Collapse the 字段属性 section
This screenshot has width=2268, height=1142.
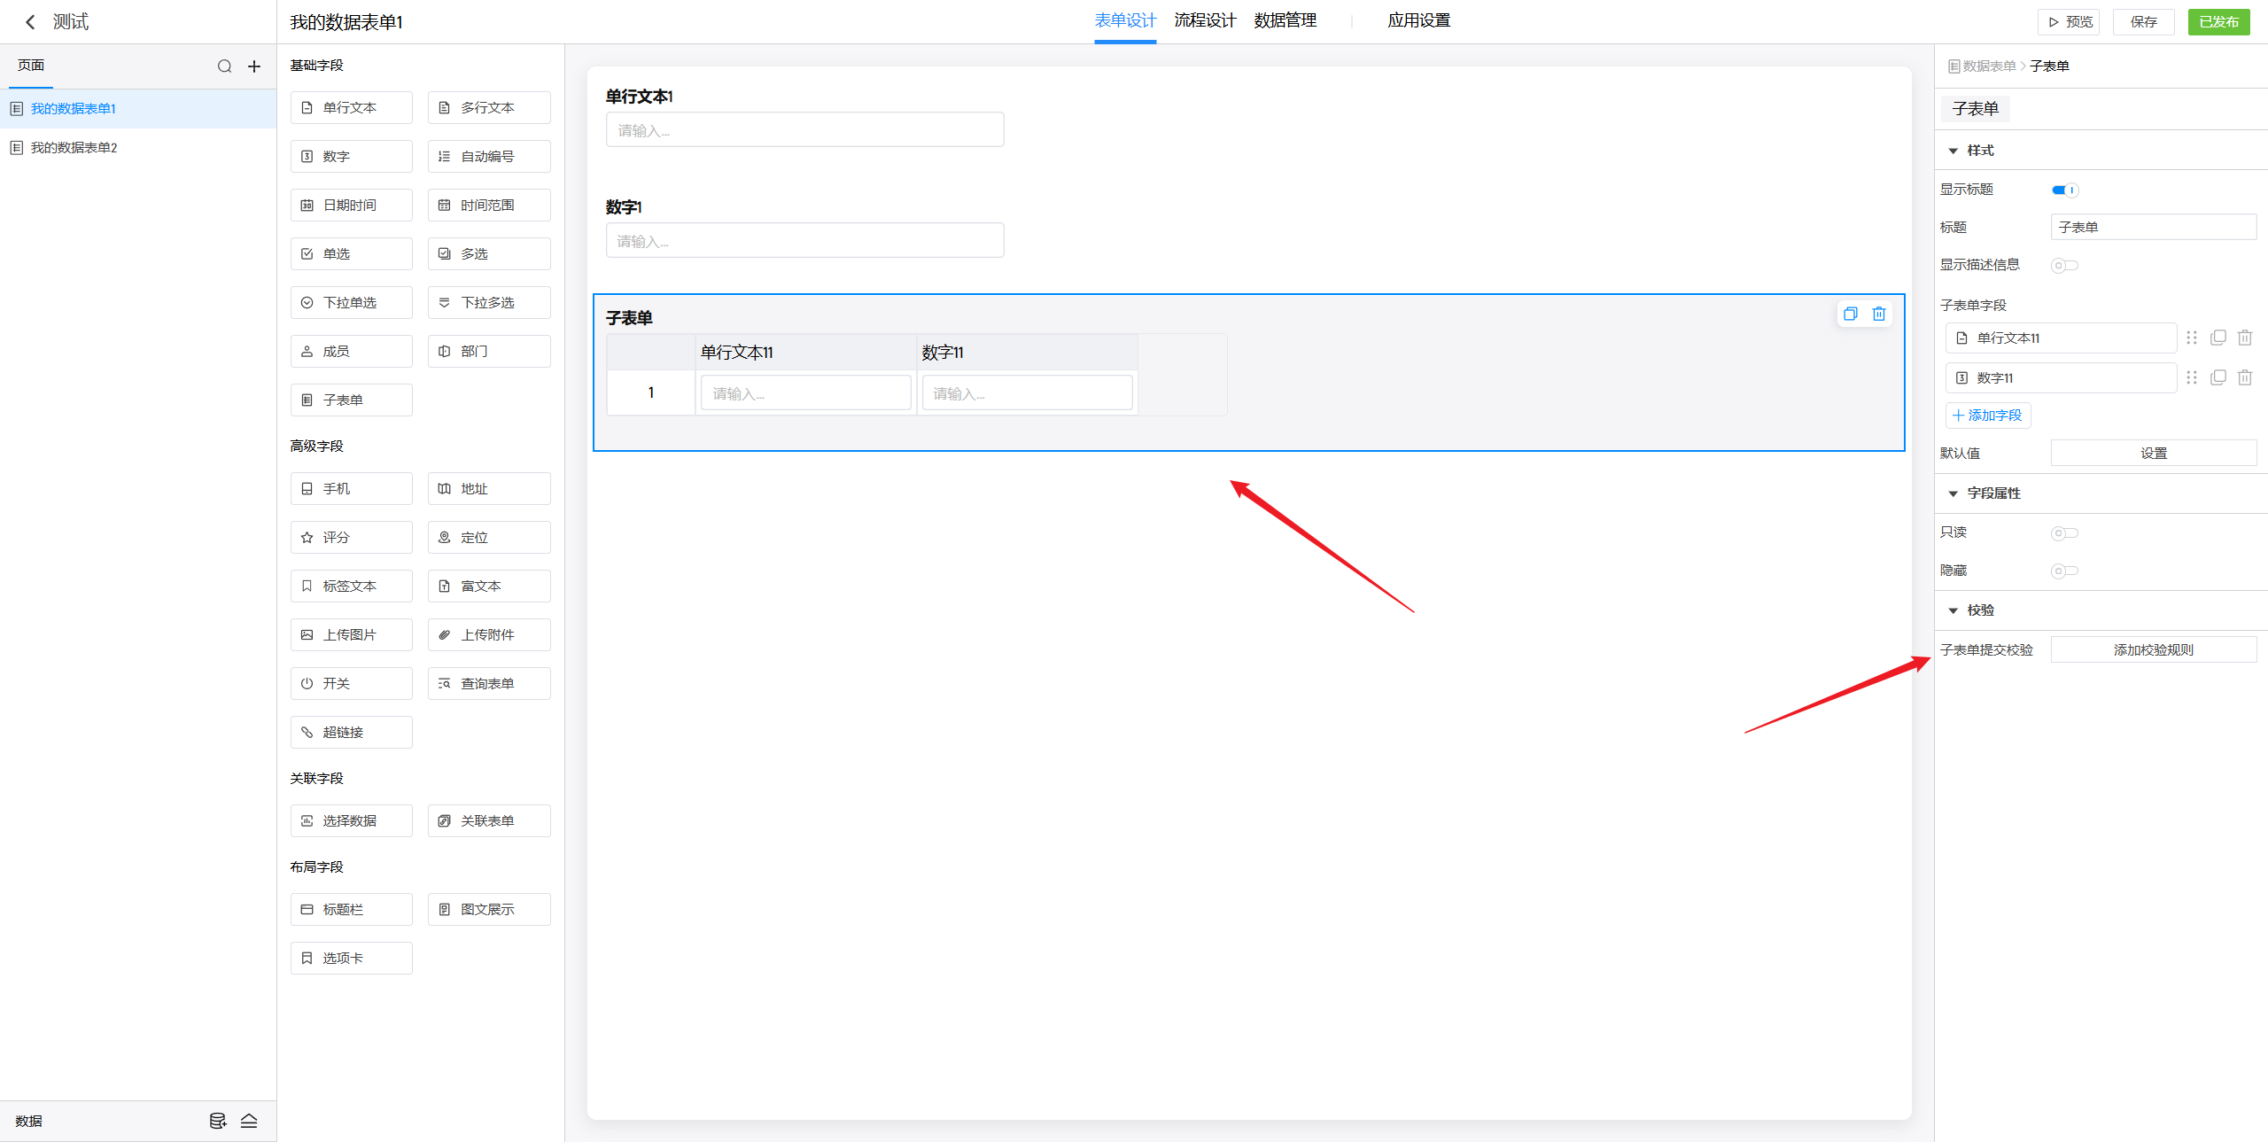pyautogui.click(x=1953, y=493)
